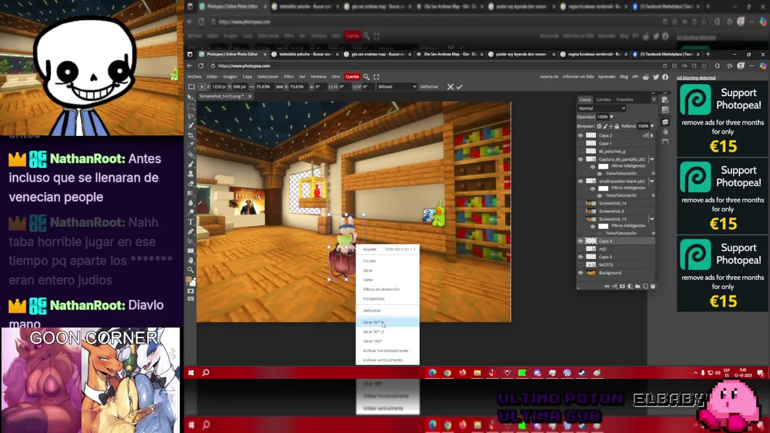This screenshot has width=770, height=433.
Task: Hide the small-wooden-blank-pict layer
Action: 581,181
